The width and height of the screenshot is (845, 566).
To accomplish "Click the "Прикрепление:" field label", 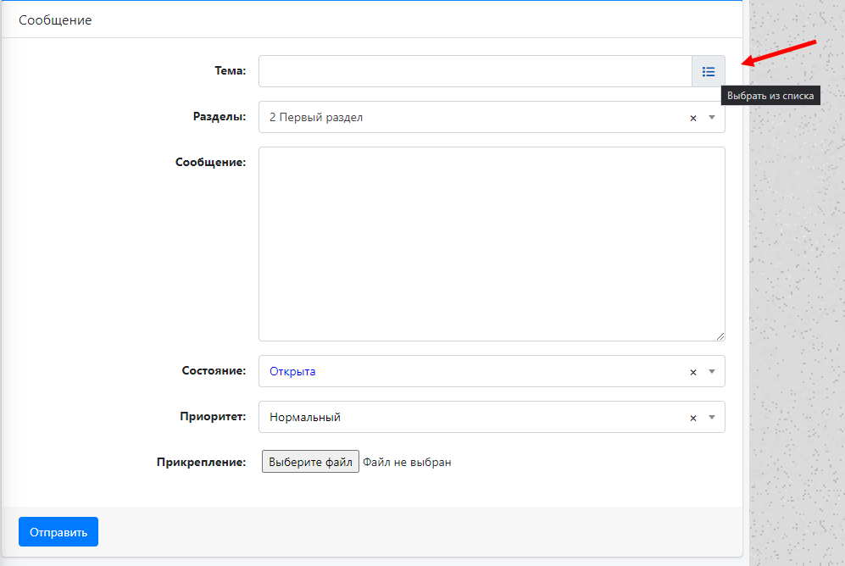I will pos(201,462).
